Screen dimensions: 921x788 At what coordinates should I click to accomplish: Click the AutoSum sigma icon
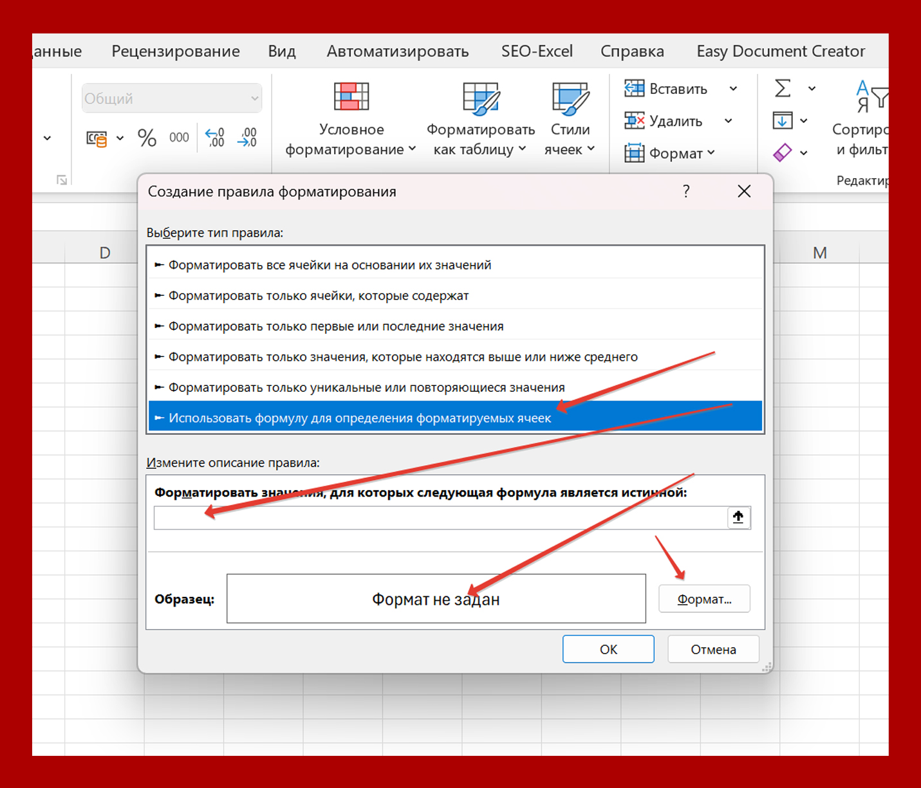pyautogui.click(x=783, y=88)
